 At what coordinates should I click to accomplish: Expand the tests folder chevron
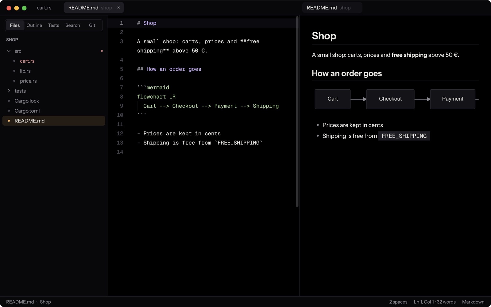click(x=9, y=91)
